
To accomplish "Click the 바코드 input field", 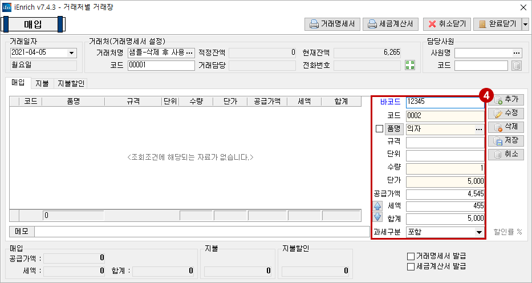I will point(445,103).
